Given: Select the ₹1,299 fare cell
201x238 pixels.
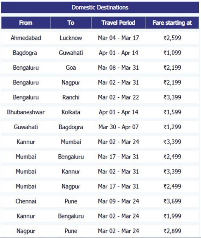Looking at the screenshot, I should [172, 127].
